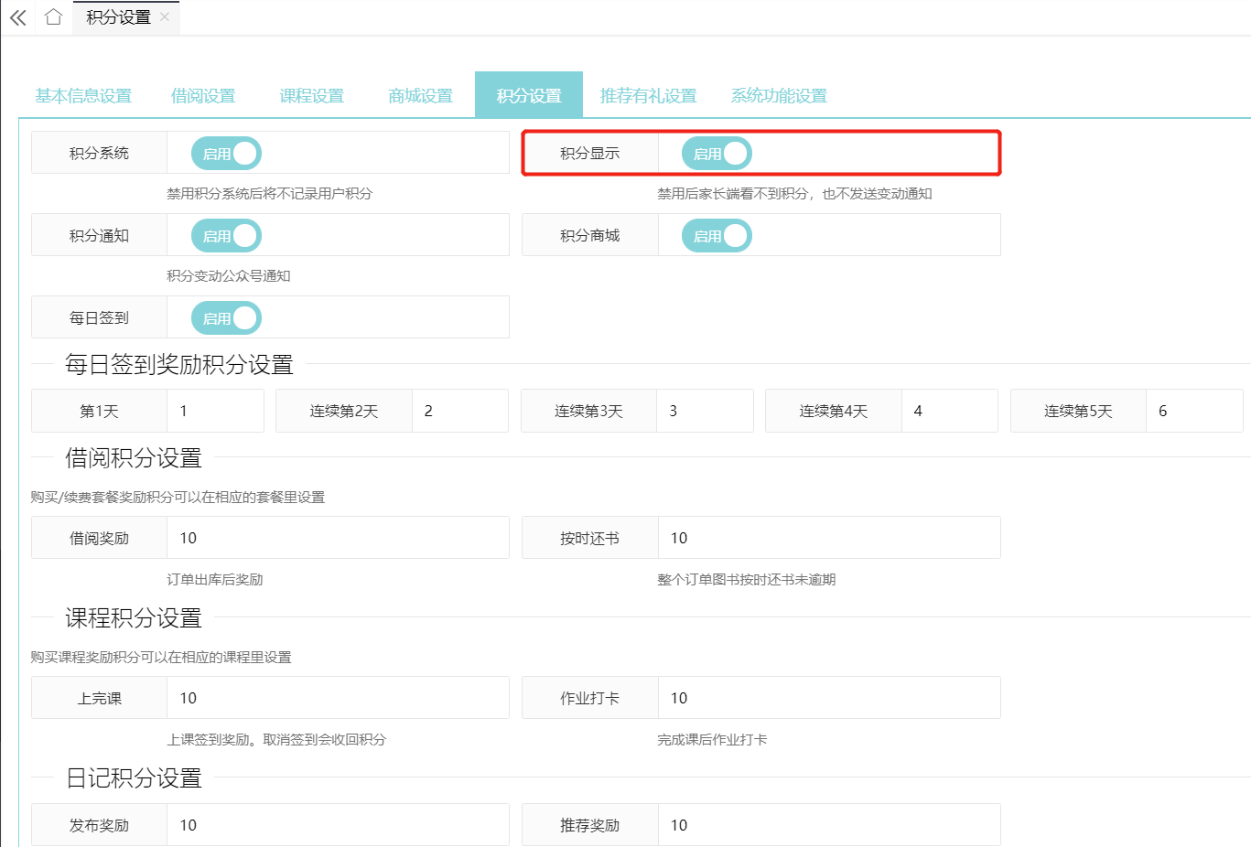Screen dimensions: 1251x847
Task: Open the 基本信息设置 tab
Action: tap(83, 95)
